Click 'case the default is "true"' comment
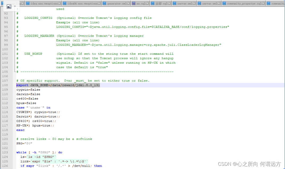285x169 pixels. (82, 67)
